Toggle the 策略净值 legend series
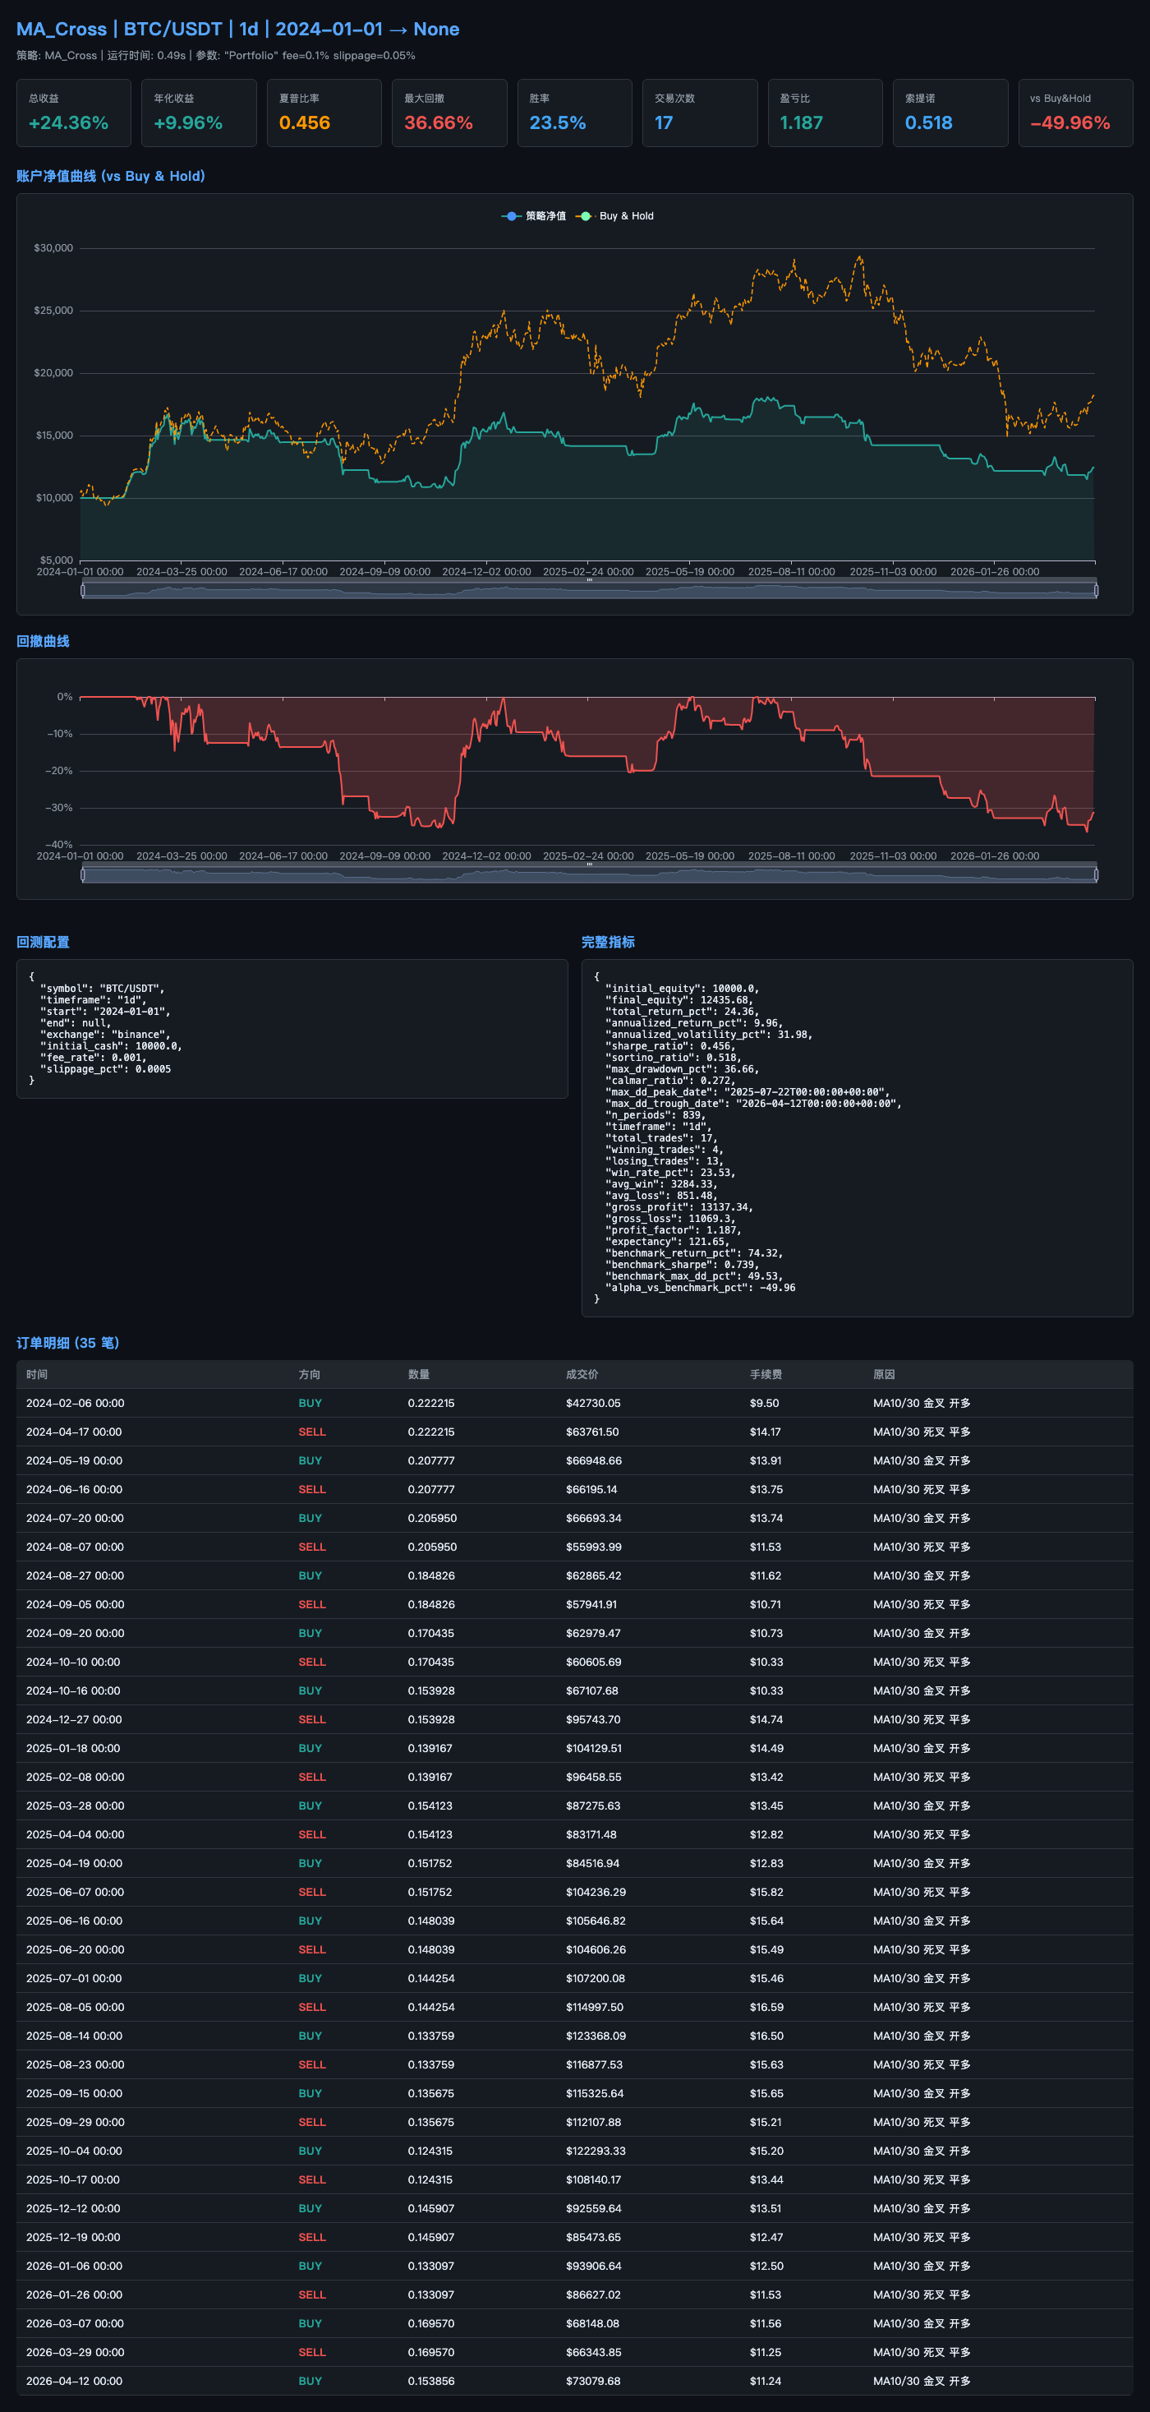Screen dimensions: 1150x2412 point(533,216)
